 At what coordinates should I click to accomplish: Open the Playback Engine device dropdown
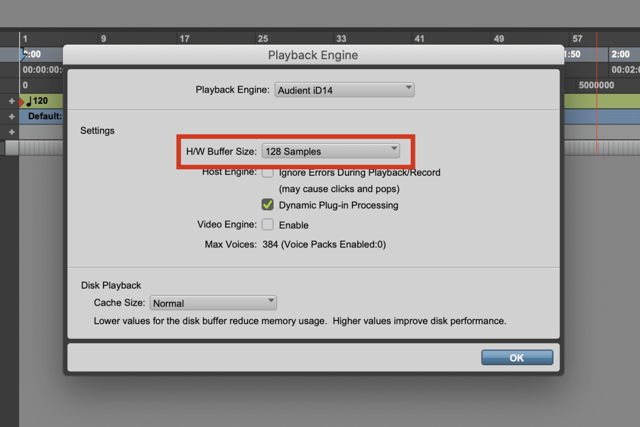344,89
